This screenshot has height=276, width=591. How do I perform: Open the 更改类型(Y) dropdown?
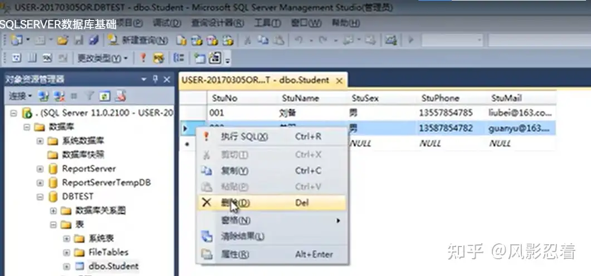click(102, 58)
